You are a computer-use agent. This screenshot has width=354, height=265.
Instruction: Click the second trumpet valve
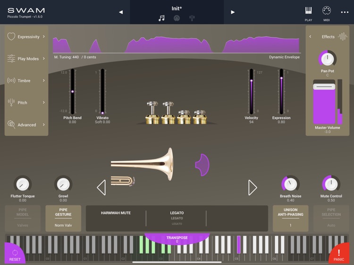point(168,113)
